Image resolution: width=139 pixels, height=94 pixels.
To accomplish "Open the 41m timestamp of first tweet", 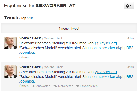I will click(130, 38).
